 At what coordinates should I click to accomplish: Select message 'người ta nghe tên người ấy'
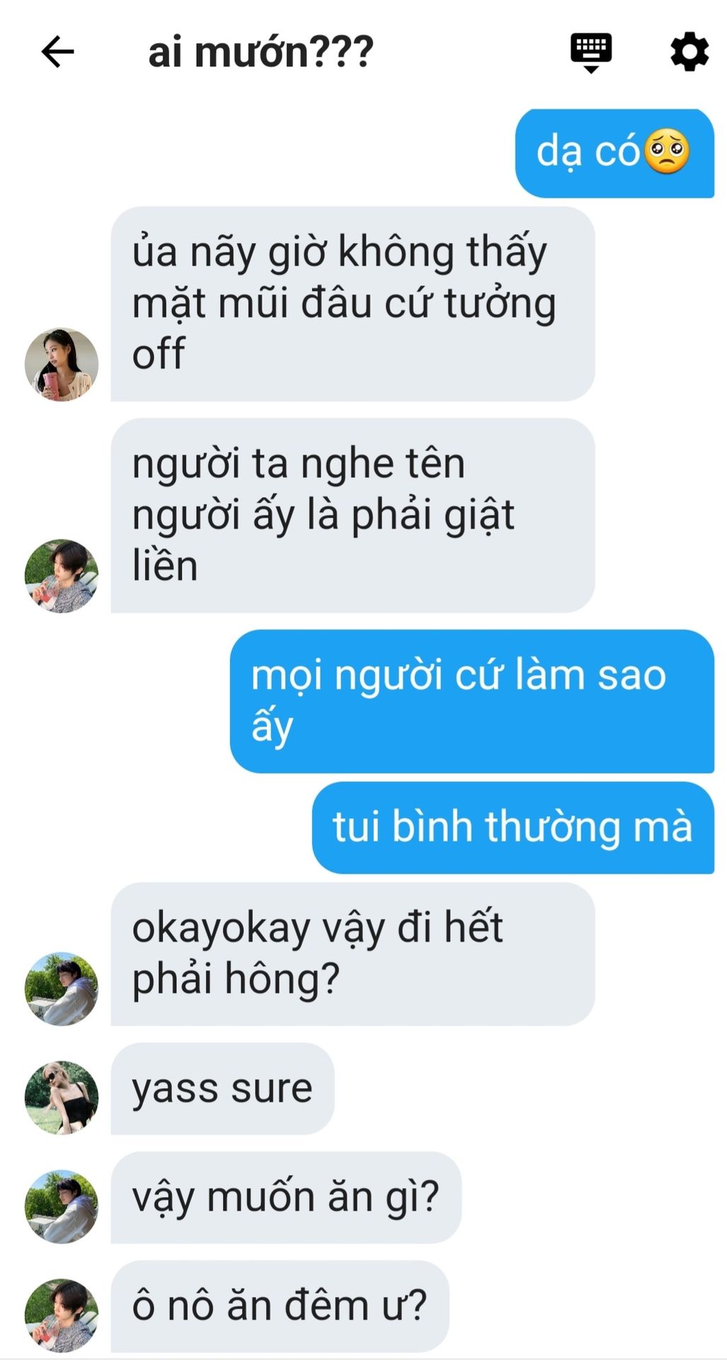pyautogui.click(x=353, y=515)
